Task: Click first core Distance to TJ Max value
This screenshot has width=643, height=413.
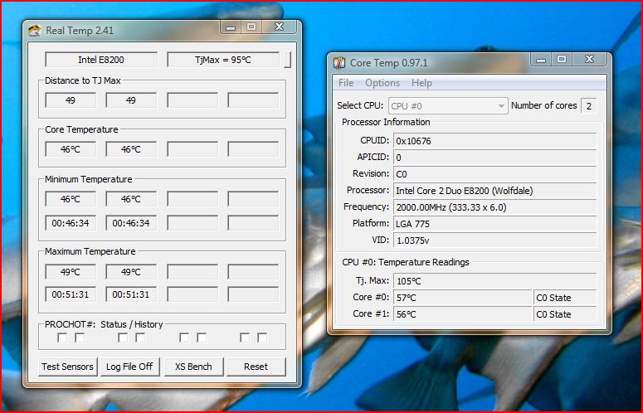Action: click(x=71, y=100)
